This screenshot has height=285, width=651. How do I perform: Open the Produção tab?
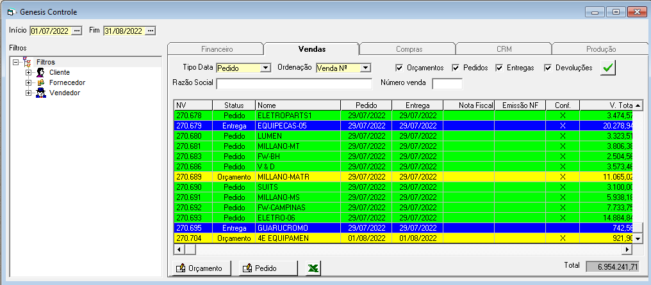click(x=601, y=49)
